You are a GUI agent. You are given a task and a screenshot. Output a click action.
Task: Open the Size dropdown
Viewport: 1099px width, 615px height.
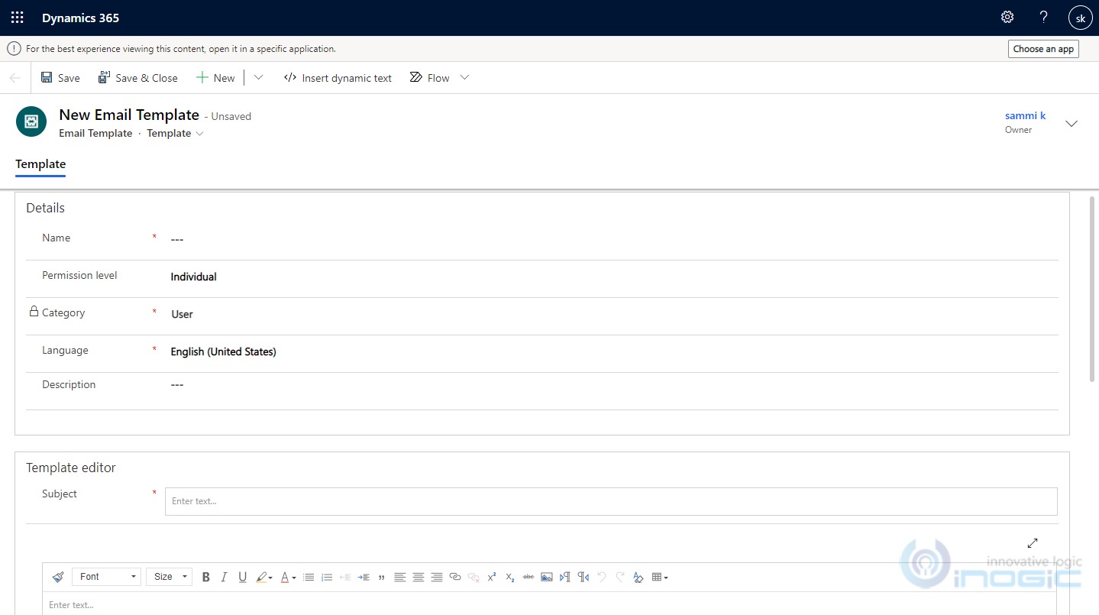click(x=169, y=577)
